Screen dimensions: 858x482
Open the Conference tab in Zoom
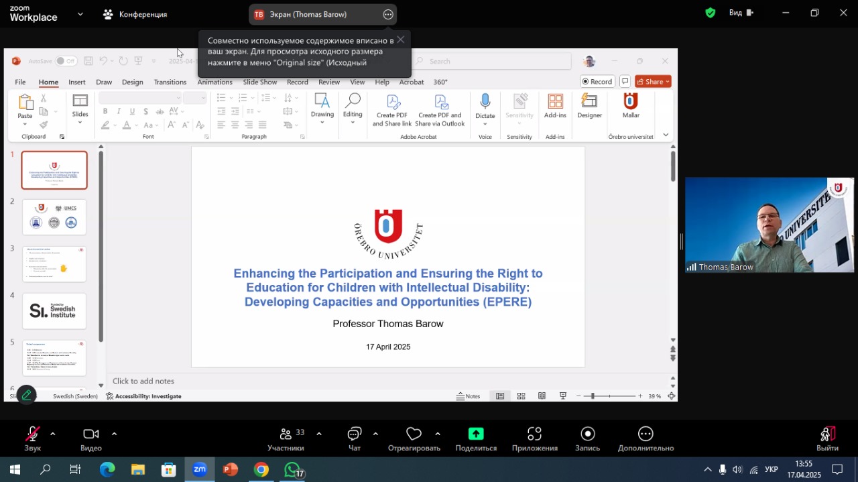tap(135, 14)
